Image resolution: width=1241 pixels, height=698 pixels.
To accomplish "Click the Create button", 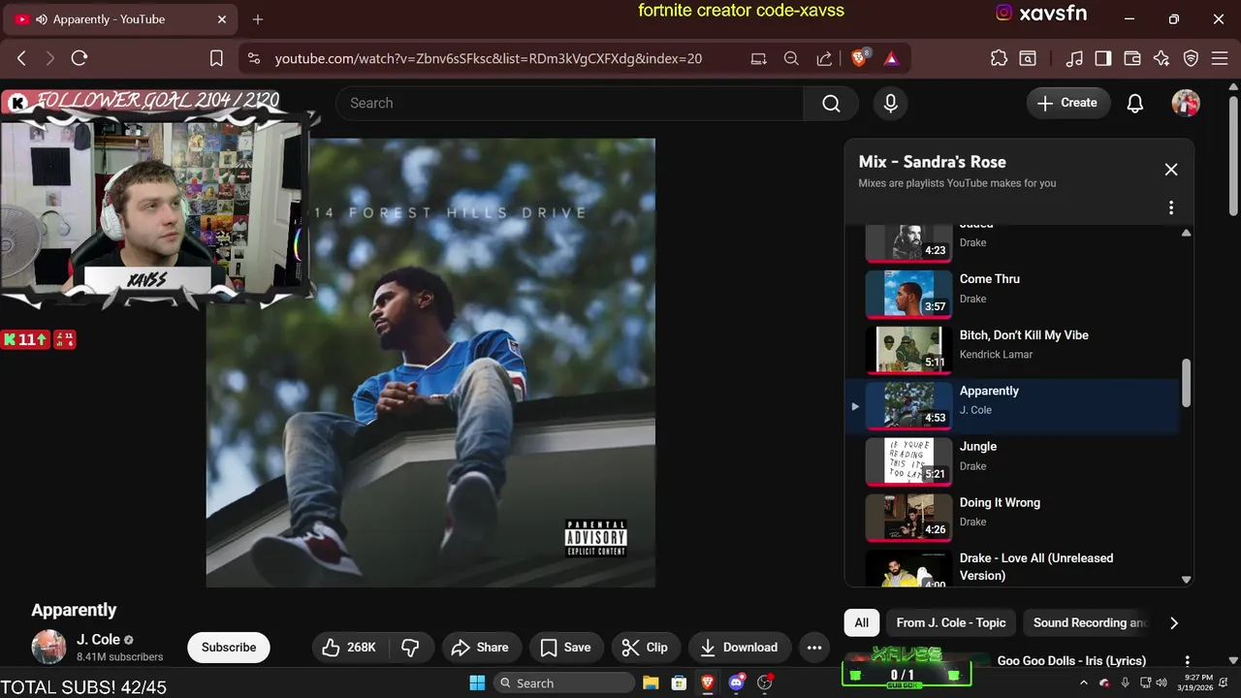I will click(1067, 103).
